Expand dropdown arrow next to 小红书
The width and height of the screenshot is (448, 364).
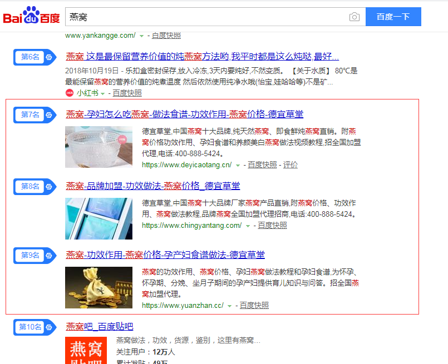tap(102, 93)
